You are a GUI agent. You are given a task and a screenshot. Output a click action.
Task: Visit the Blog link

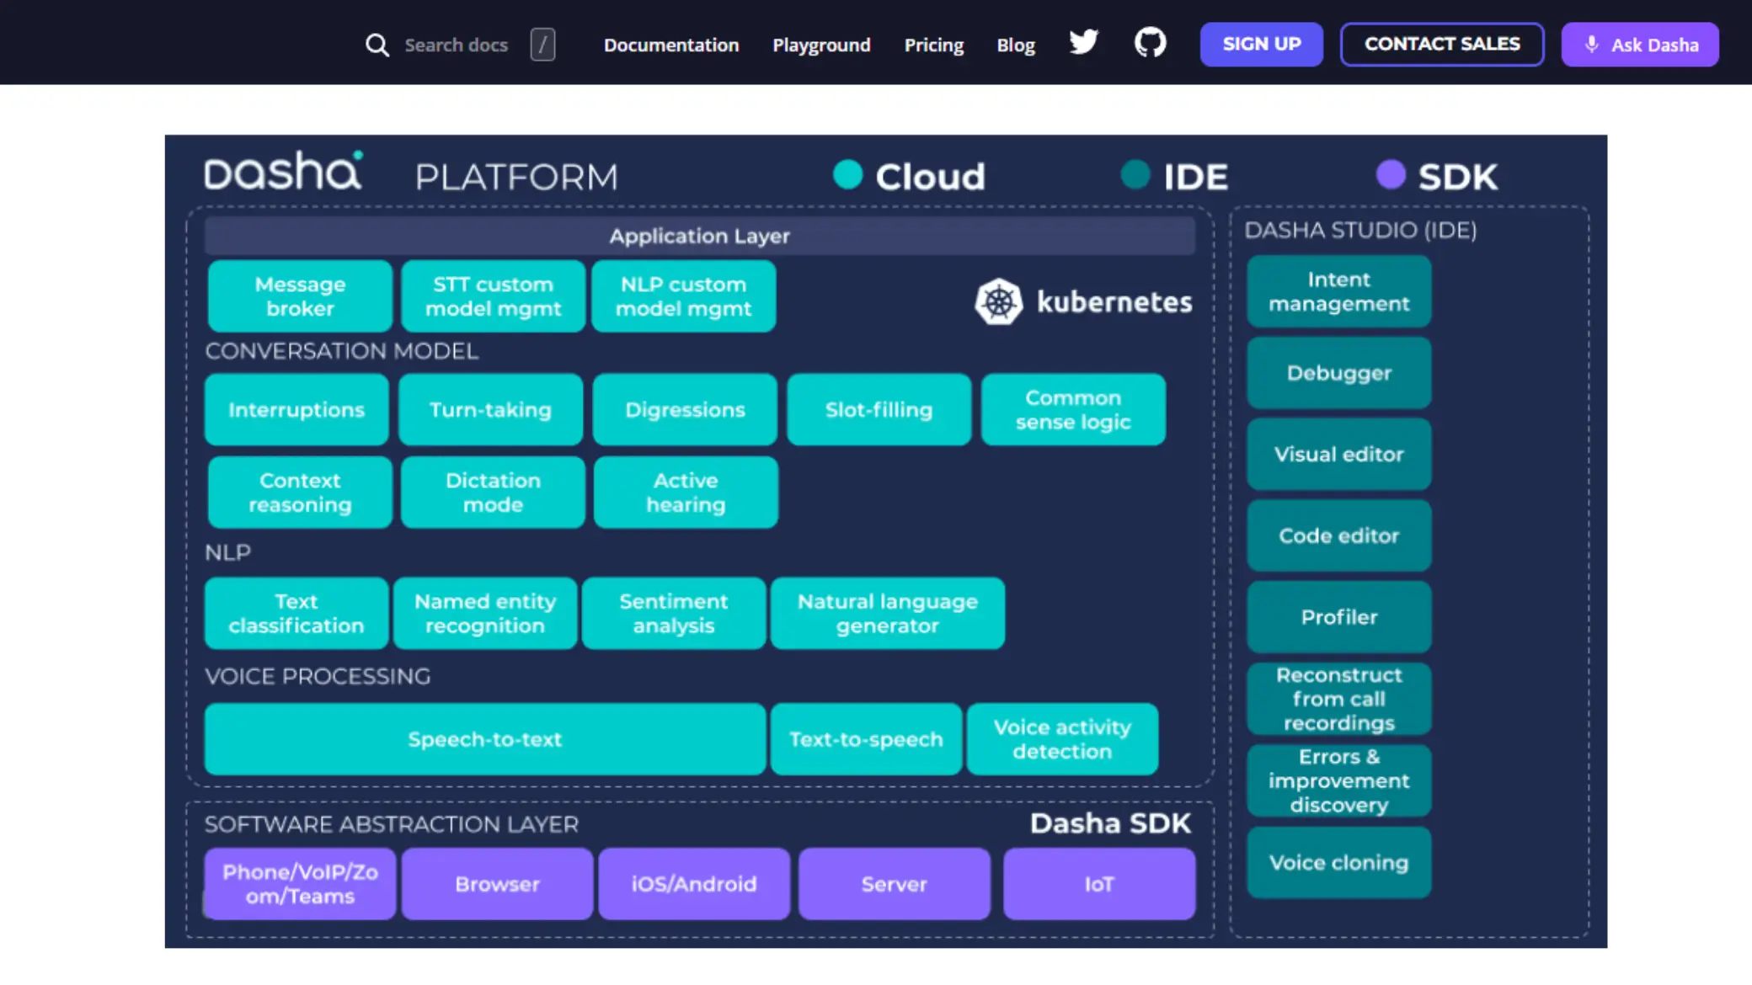[x=1015, y=45]
